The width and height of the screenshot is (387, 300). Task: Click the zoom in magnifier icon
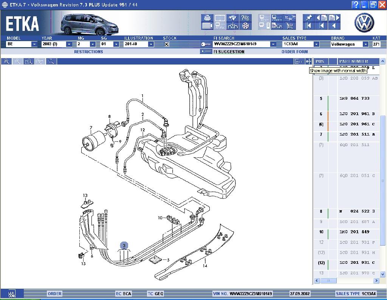[x=6, y=62]
